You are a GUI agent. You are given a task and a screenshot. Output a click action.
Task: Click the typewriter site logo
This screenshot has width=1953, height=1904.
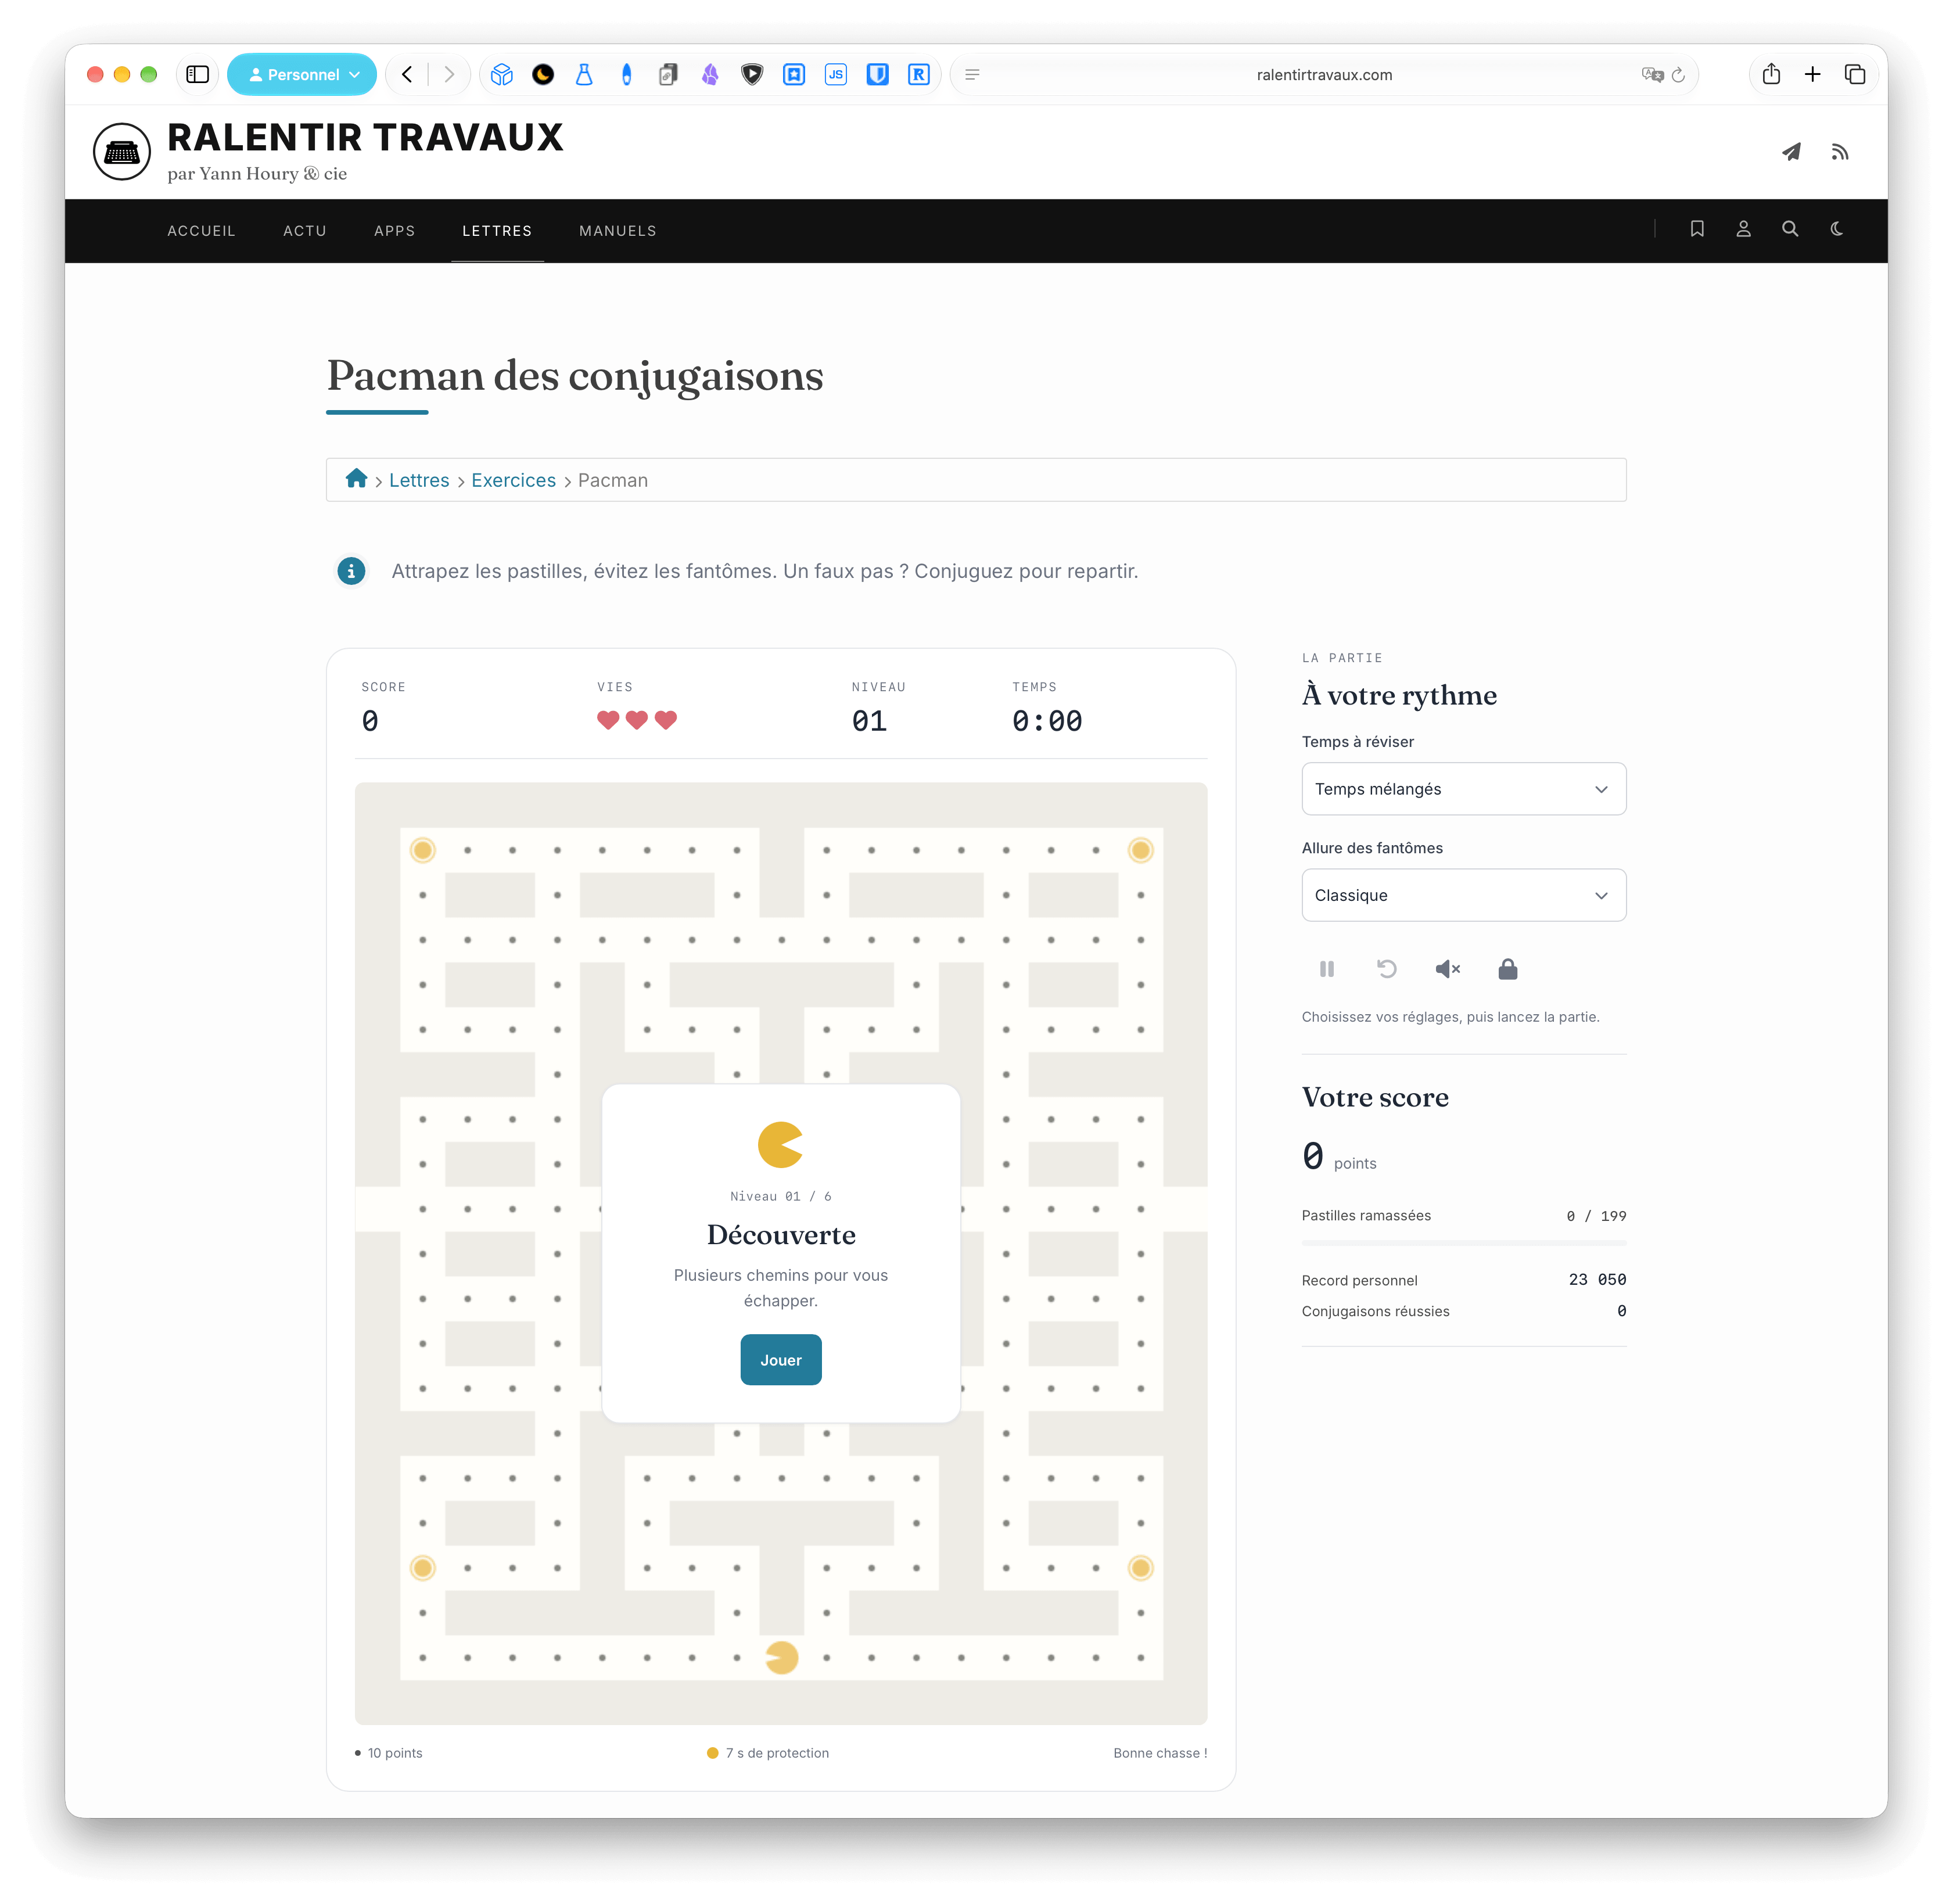(122, 152)
